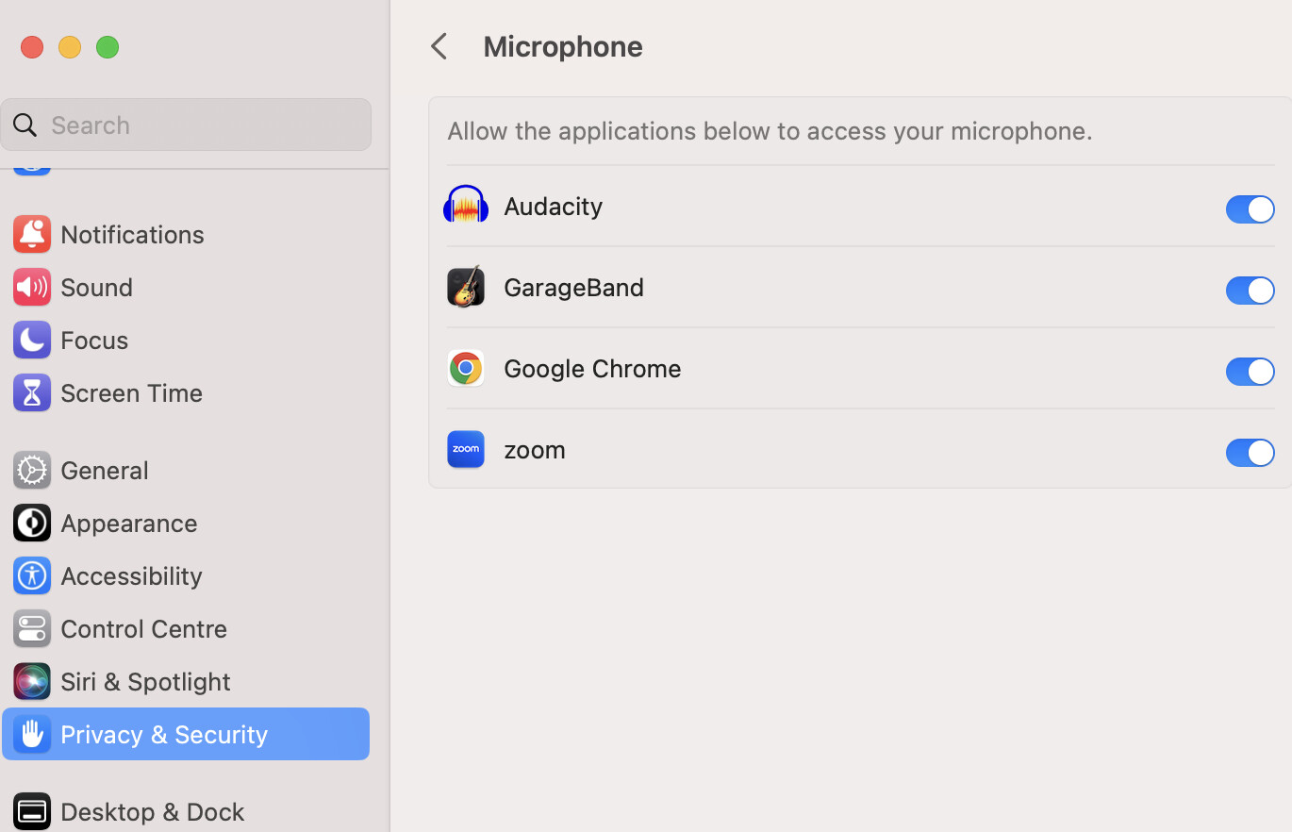Viewport: 1292px width, 832px height.
Task: Click the Audacity app icon
Action: [x=466, y=206]
